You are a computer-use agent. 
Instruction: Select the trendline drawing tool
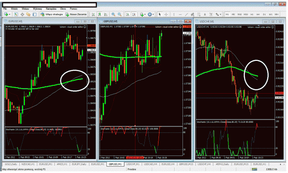(x=187, y=14)
